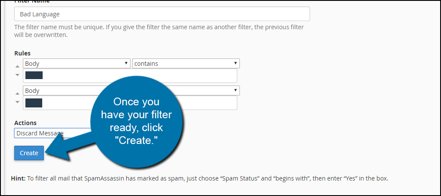
Task: Open the 'contains' operator dropdown
Action: (x=186, y=64)
